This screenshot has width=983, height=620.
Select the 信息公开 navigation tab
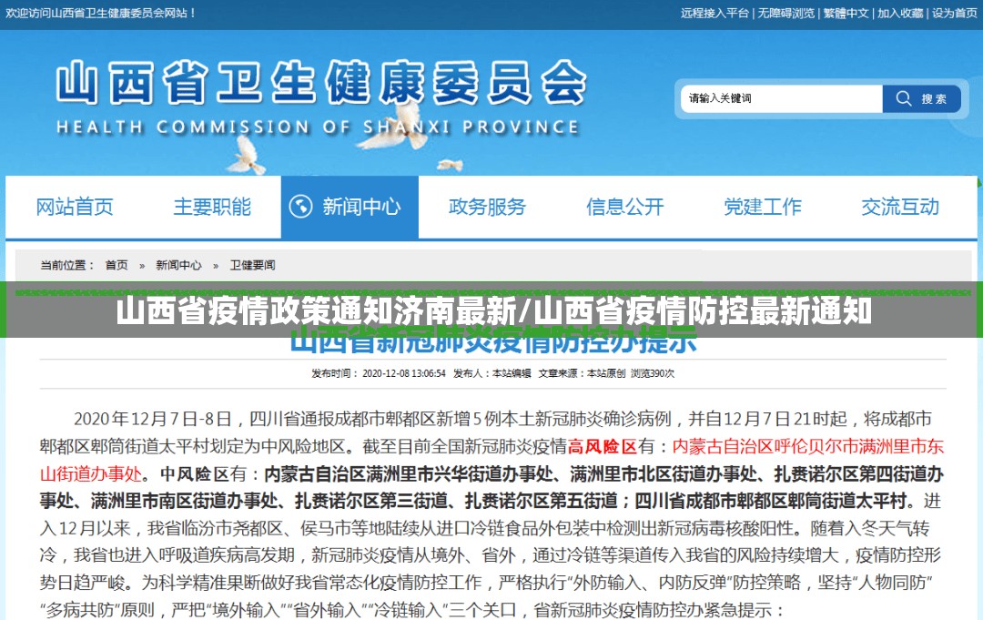624,207
